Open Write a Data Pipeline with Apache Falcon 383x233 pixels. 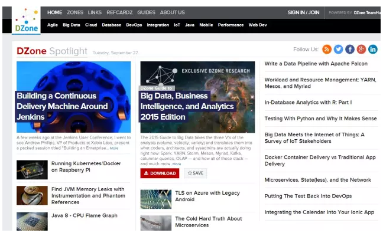pos(316,64)
